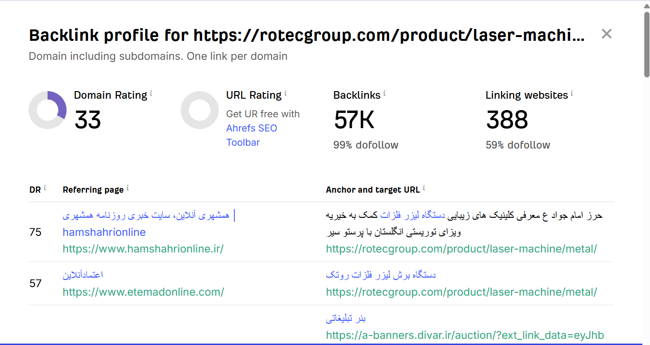Open the DR column info tooltip
This screenshot has height=345, width=650.
click(45, 186)
